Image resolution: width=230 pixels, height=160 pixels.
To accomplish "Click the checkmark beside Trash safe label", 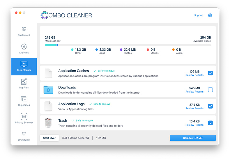I will (x=73, y=121).
